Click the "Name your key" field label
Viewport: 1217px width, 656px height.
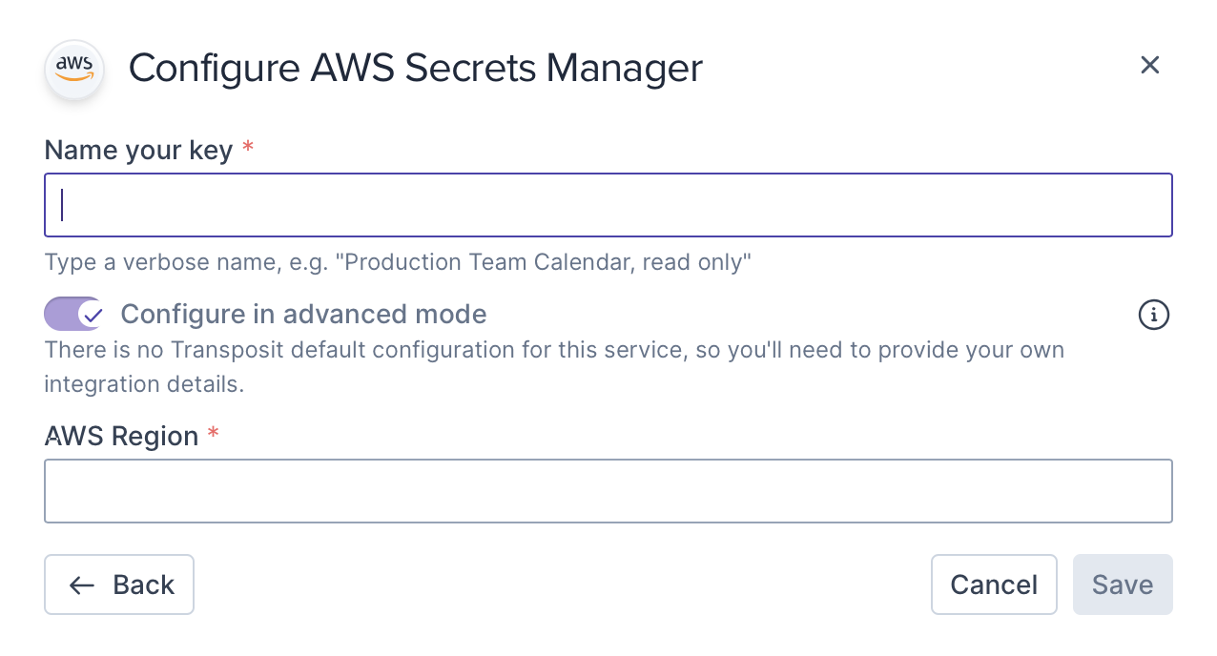(x=138, y=150)
